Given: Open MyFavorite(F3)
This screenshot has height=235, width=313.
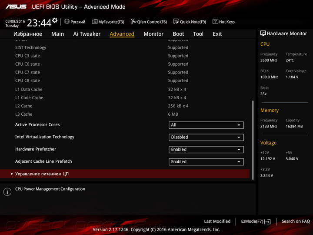Looking at the screenshot, I should coord(108,22).
